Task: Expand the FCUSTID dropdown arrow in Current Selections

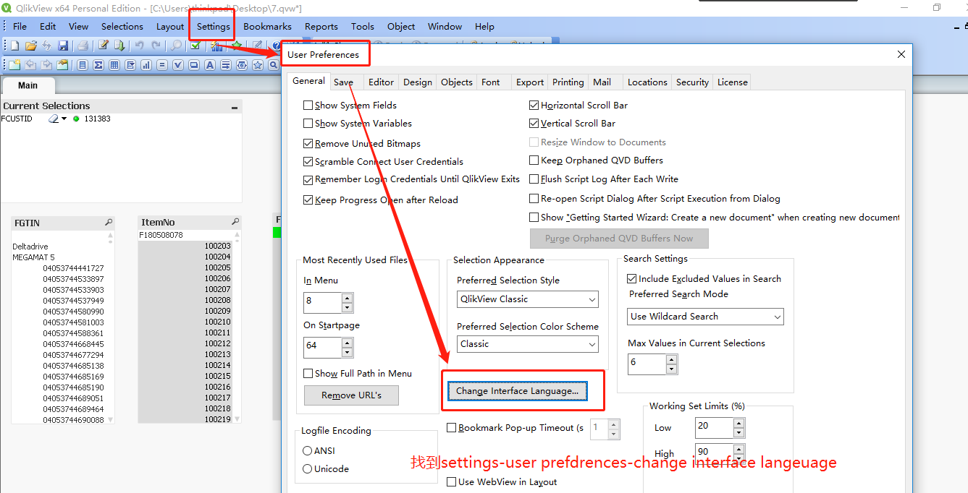Action: (64, 119)
